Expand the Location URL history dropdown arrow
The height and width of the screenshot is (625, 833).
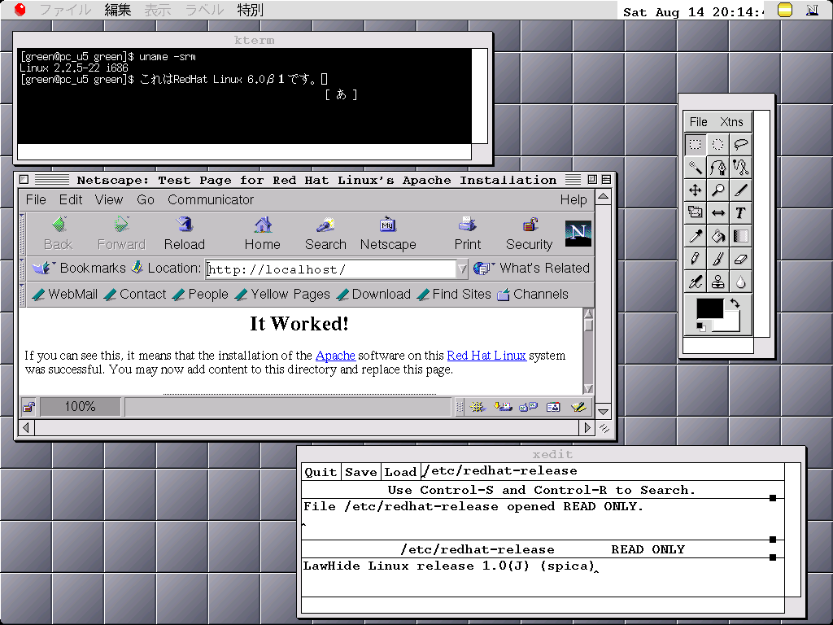[x=462, y=269]
